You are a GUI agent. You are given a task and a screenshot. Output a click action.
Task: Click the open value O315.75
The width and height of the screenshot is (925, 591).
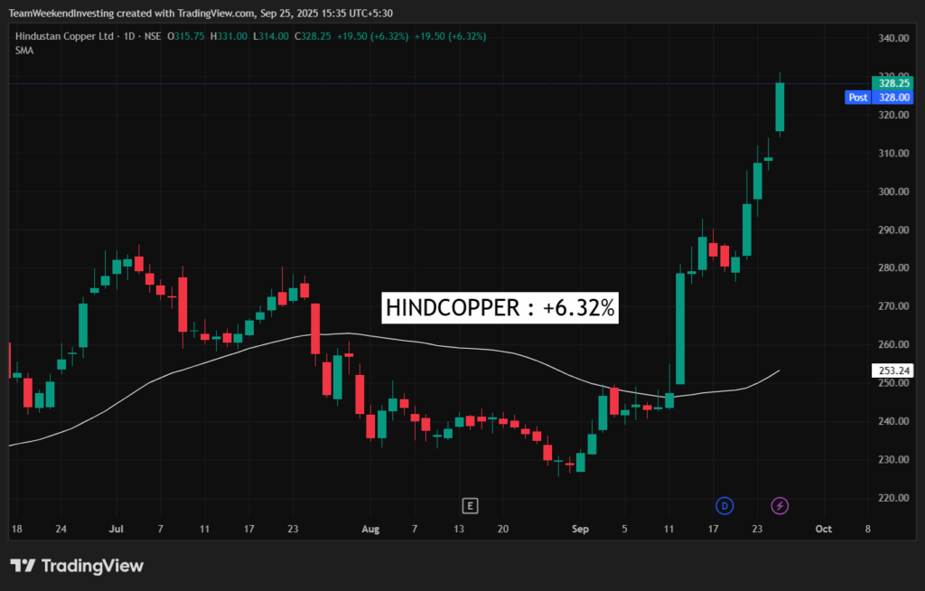(186, 36)
